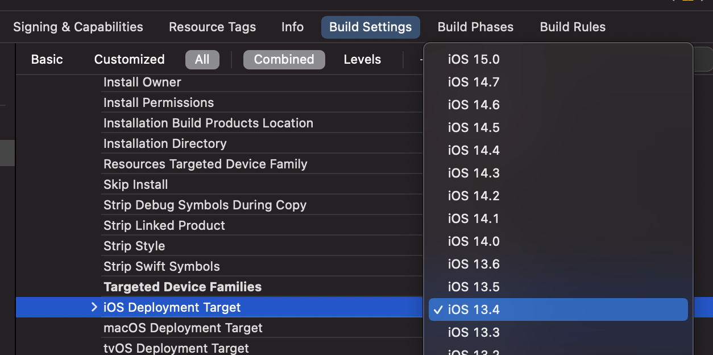Switch to Combined view mode
The image size is (713, 355).
click(x=284, y=59)
